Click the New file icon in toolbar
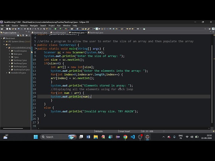Screen dimensions: 215x161 point(2,29)
